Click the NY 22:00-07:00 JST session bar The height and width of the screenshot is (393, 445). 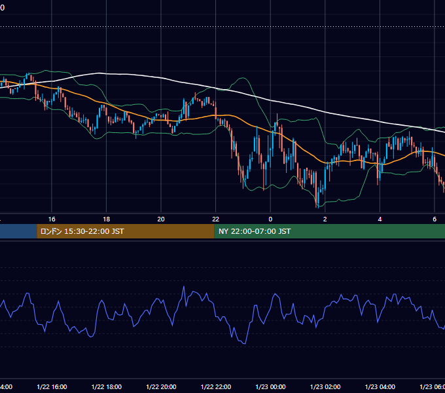coord(329,231)
